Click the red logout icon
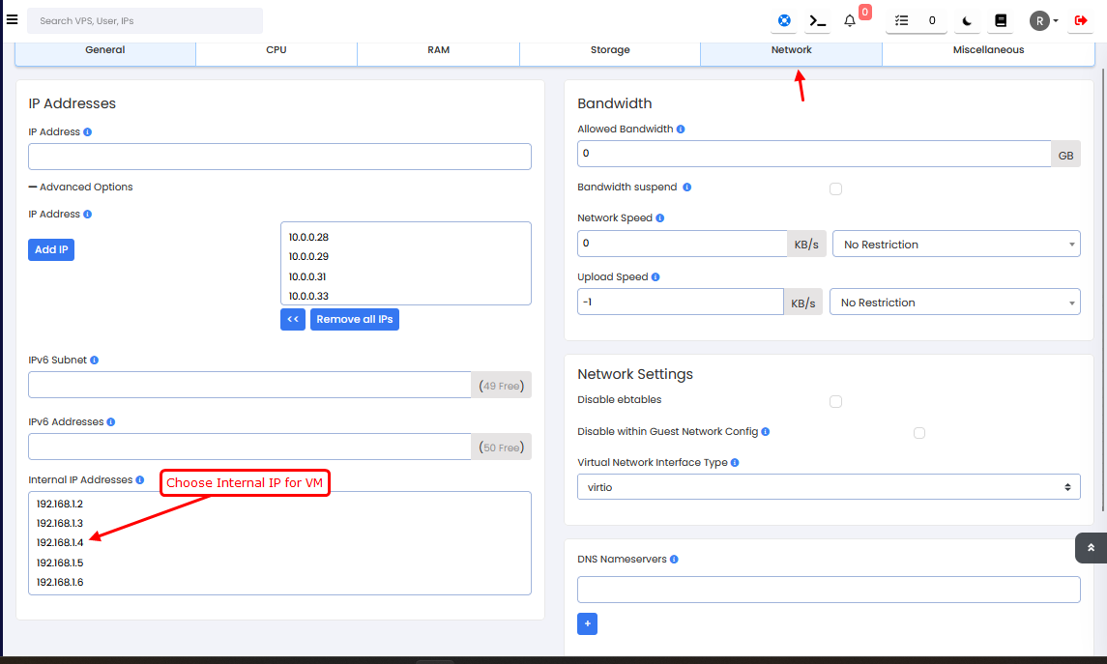This screenshot has width=1107, height=664. (x=1081, y=20)
